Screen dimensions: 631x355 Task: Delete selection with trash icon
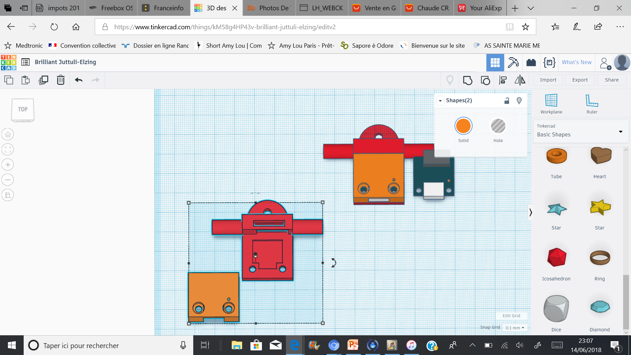(x=60, y=80)
